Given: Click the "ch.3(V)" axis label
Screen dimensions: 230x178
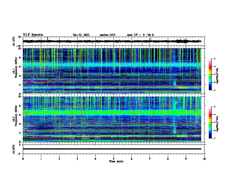Looking at the screenshot, I should coord(14,149).
